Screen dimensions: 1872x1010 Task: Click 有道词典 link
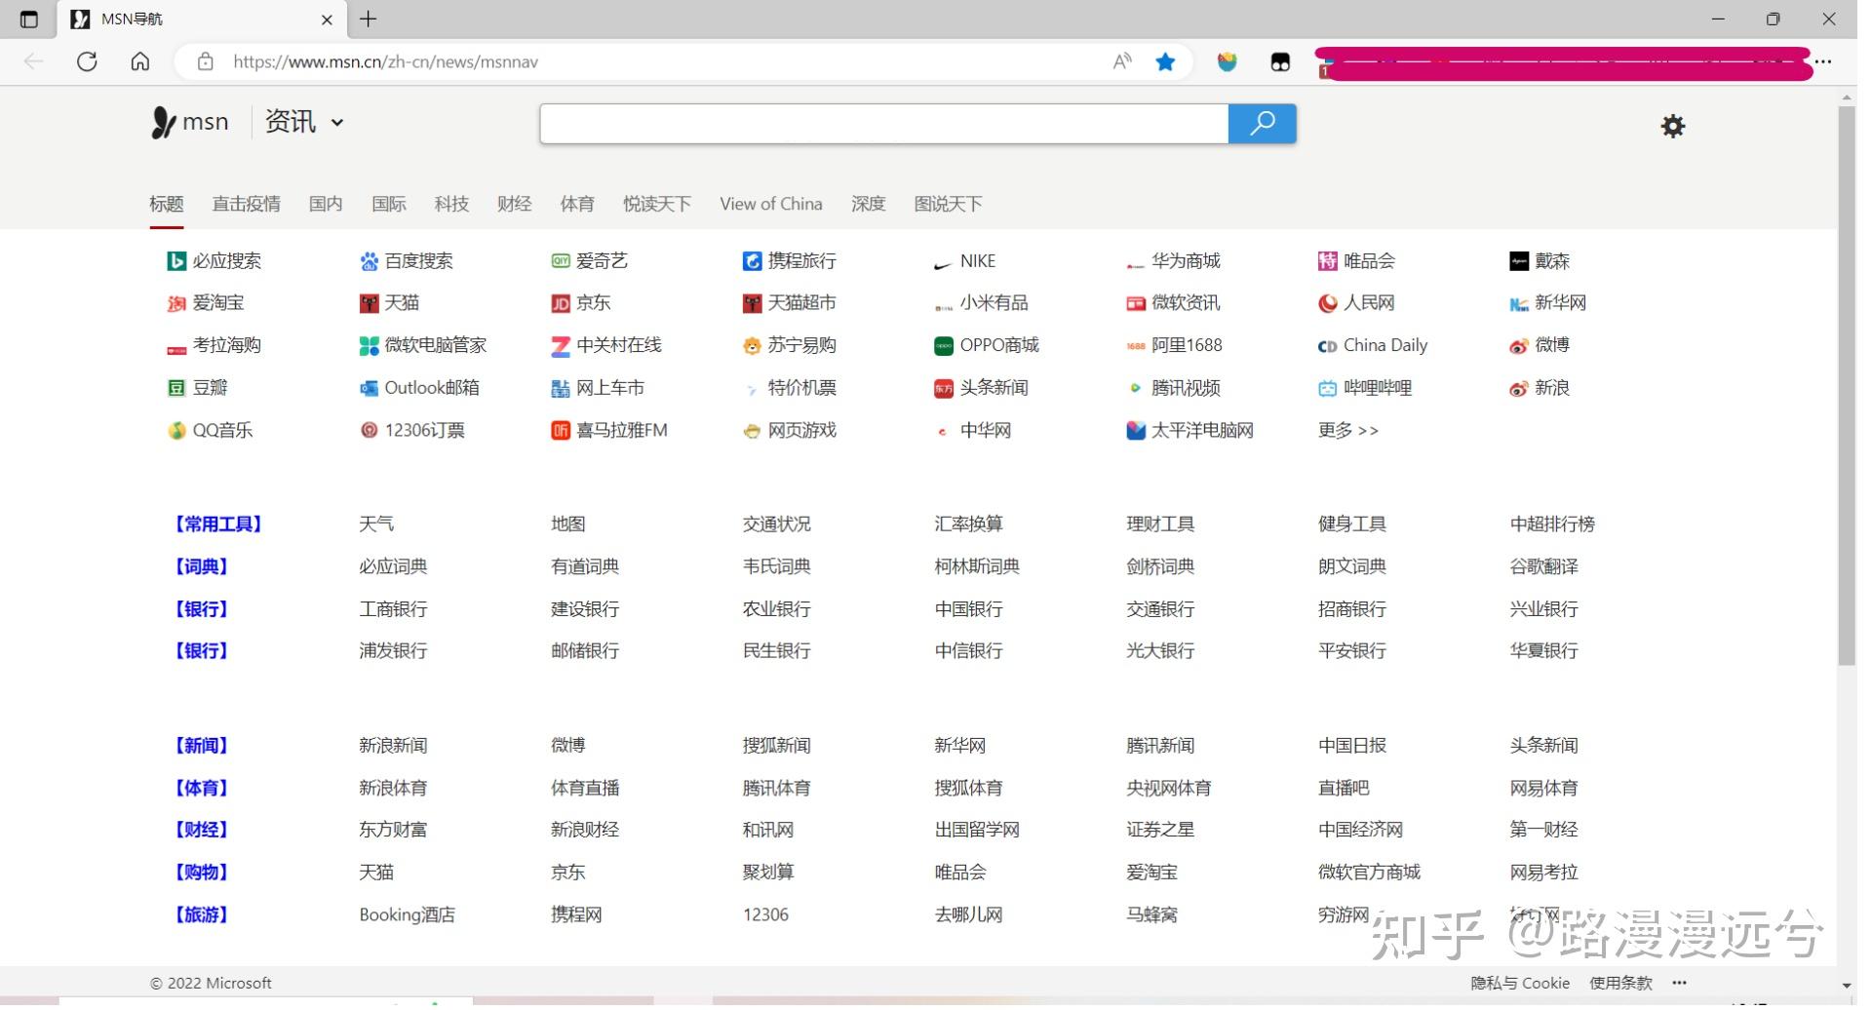pos(589,570)
